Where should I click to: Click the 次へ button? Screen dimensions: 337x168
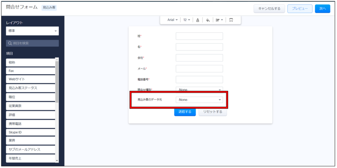click(x=322, y=9)
